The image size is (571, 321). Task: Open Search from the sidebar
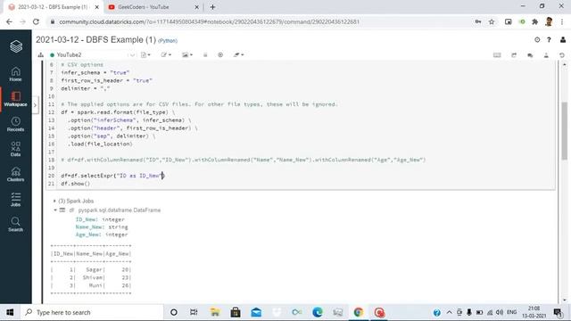click(16, 225)
